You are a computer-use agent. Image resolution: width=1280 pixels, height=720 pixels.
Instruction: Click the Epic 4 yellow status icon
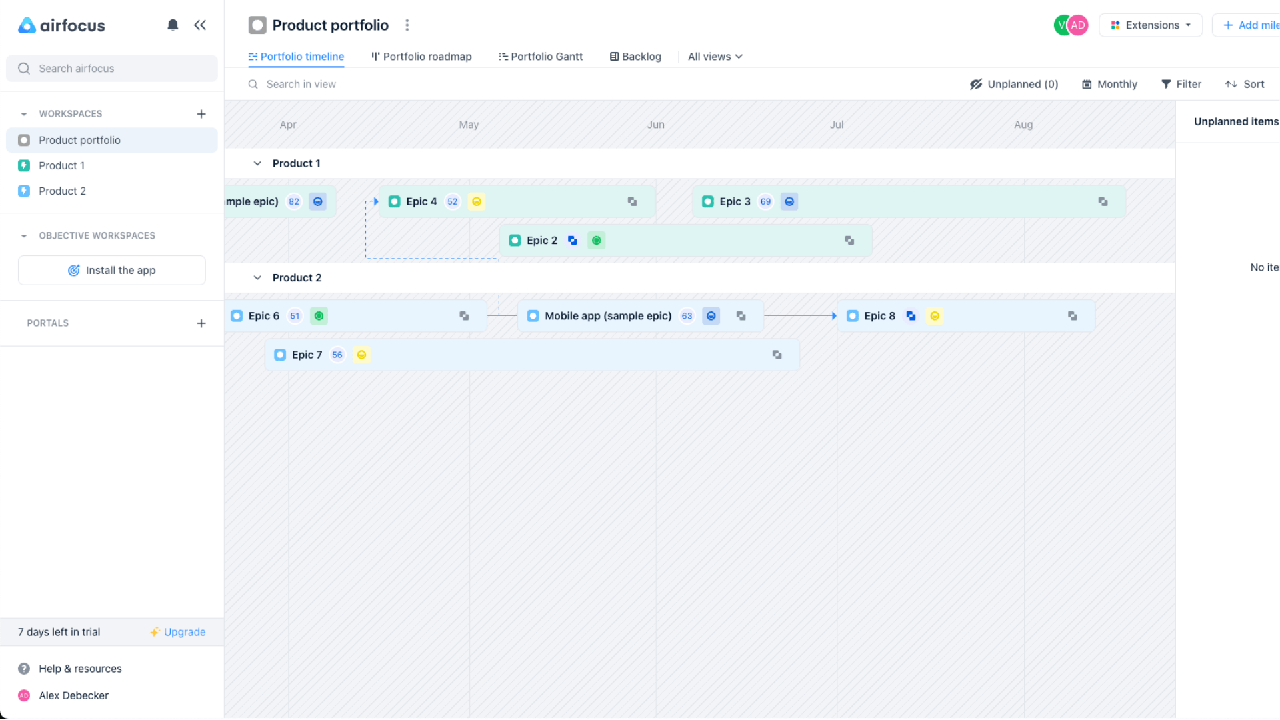pos(477,201)
